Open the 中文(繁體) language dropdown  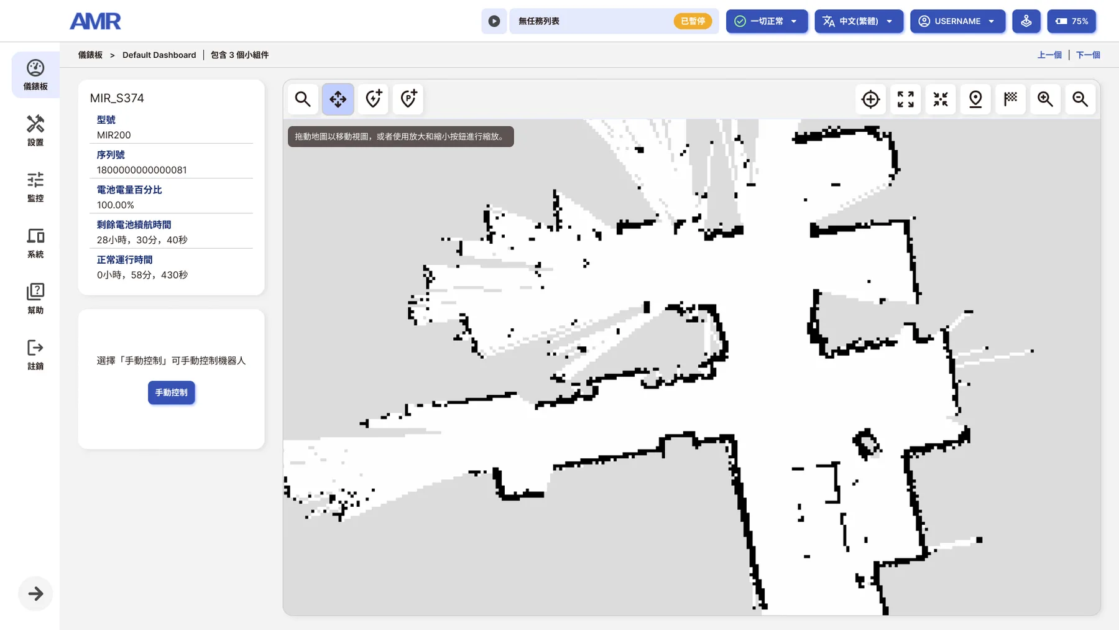coord(859,21)
